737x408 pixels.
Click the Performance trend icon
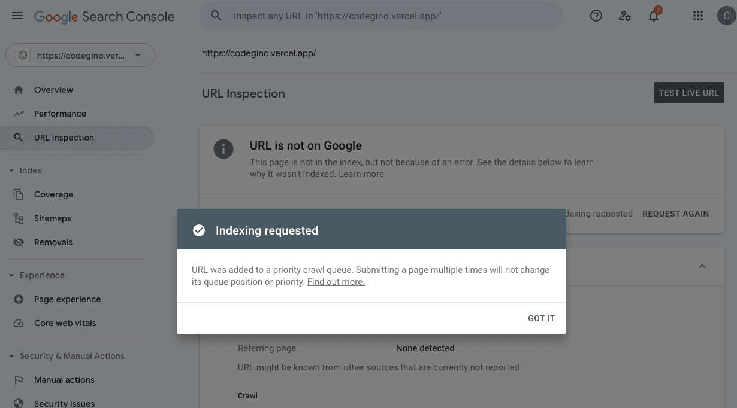(x=18, y=113)
